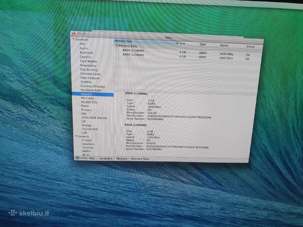Minimize the iMac window with yellow button
This screenshot has height=227, width=303.
click(79, 34)
